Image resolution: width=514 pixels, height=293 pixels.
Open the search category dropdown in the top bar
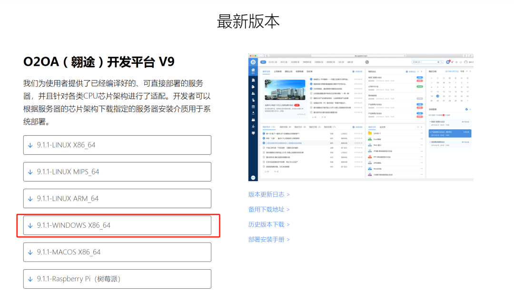click(x=438, y=62)
